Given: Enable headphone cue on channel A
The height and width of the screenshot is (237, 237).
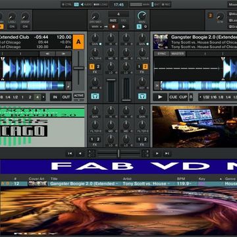Looking at the screenshot, I should tap(95, 96).
